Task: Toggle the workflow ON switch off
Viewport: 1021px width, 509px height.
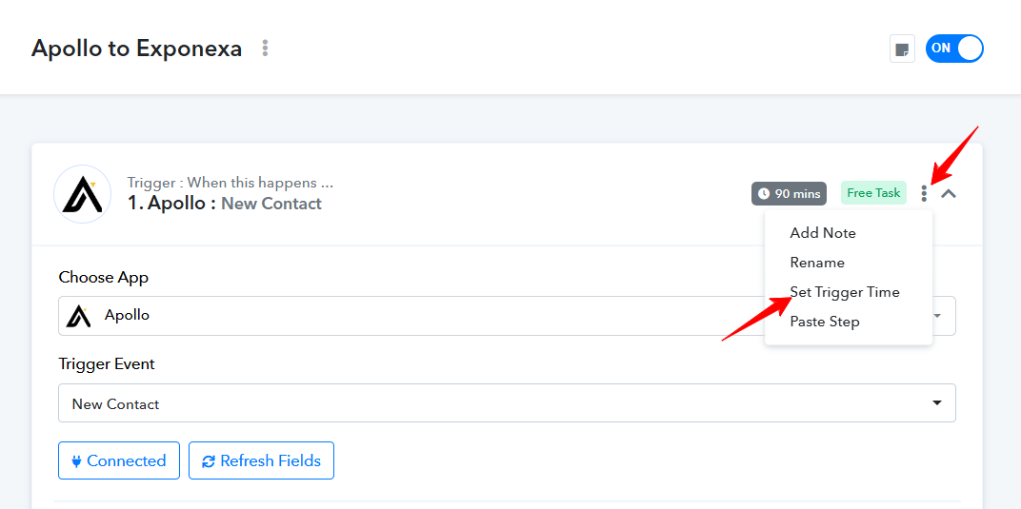Action: (954, 49)
